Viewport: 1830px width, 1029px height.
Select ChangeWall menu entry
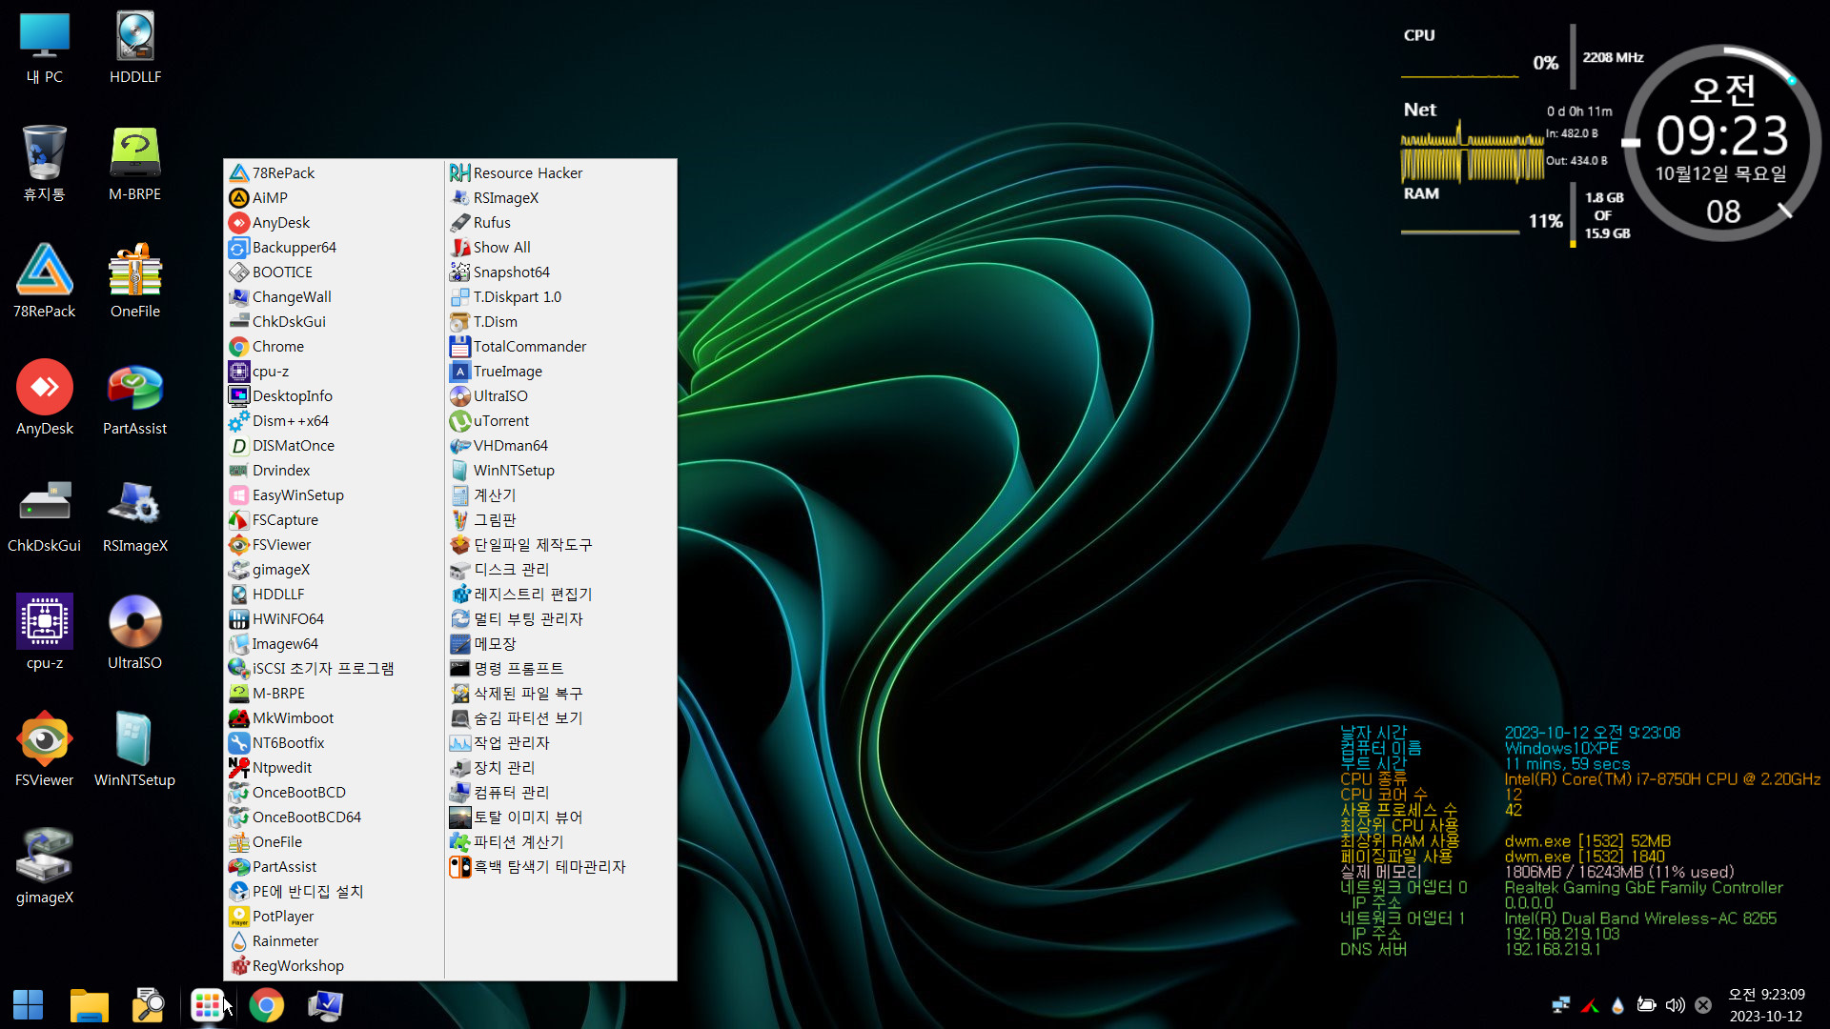pos(334,296)
